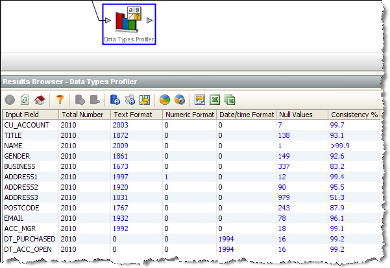
Task: Sort by the Total Number column header
Action: 84,115
